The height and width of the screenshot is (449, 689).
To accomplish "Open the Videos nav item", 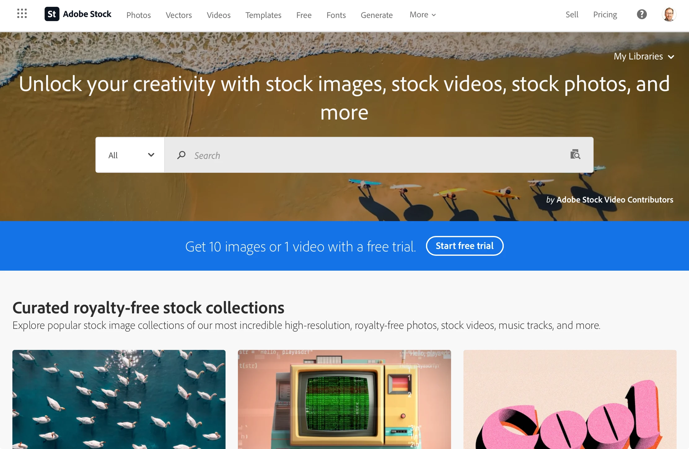I will pyautogui.click(x=219, y=15).
